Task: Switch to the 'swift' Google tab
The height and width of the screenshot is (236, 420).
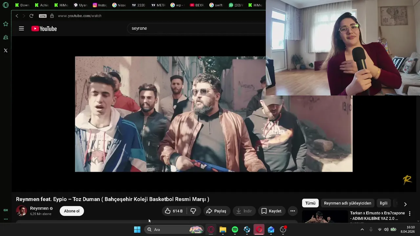Action: 216,5
